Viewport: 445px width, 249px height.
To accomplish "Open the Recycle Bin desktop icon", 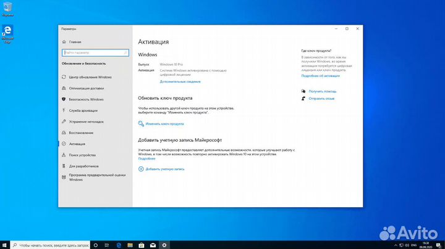I will pos(7,9).
